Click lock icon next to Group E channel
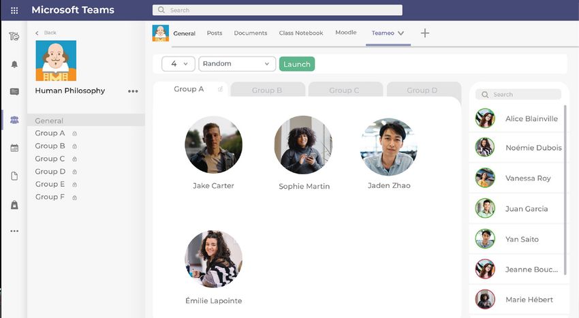Screen dimensions: 579x318 (x=75, y=185)
